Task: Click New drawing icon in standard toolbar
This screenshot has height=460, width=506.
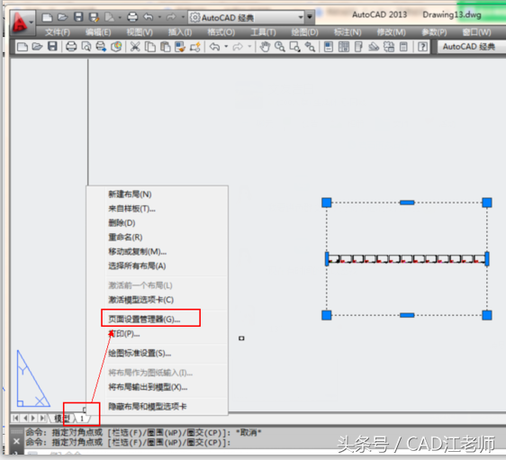Action: pos(23,47)
